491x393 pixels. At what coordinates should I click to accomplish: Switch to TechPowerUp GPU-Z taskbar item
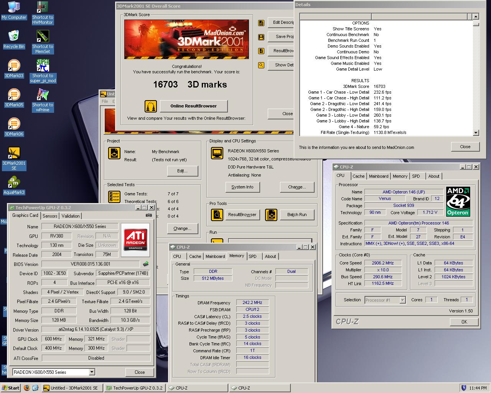point(135,388)
